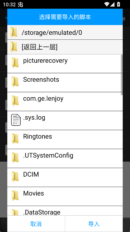The width and height of the screenshot is (130, 232).
Task: Open the picturerecovery folder icon
Action: pyautogui.click(x=15, y=63)
